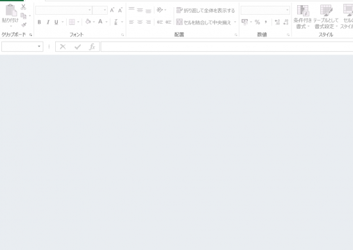This screenshot has width=353, height=250.
Task: Open the Clipboard (クリップボード) dialog launcher
Action: [x=31, y=35]
